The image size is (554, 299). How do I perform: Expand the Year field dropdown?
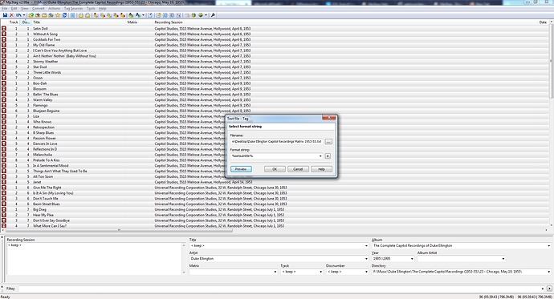[412, 259]
